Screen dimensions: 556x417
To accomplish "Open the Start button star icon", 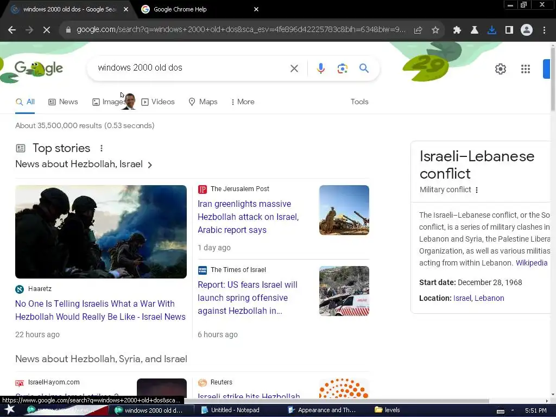I will (10, 410).
